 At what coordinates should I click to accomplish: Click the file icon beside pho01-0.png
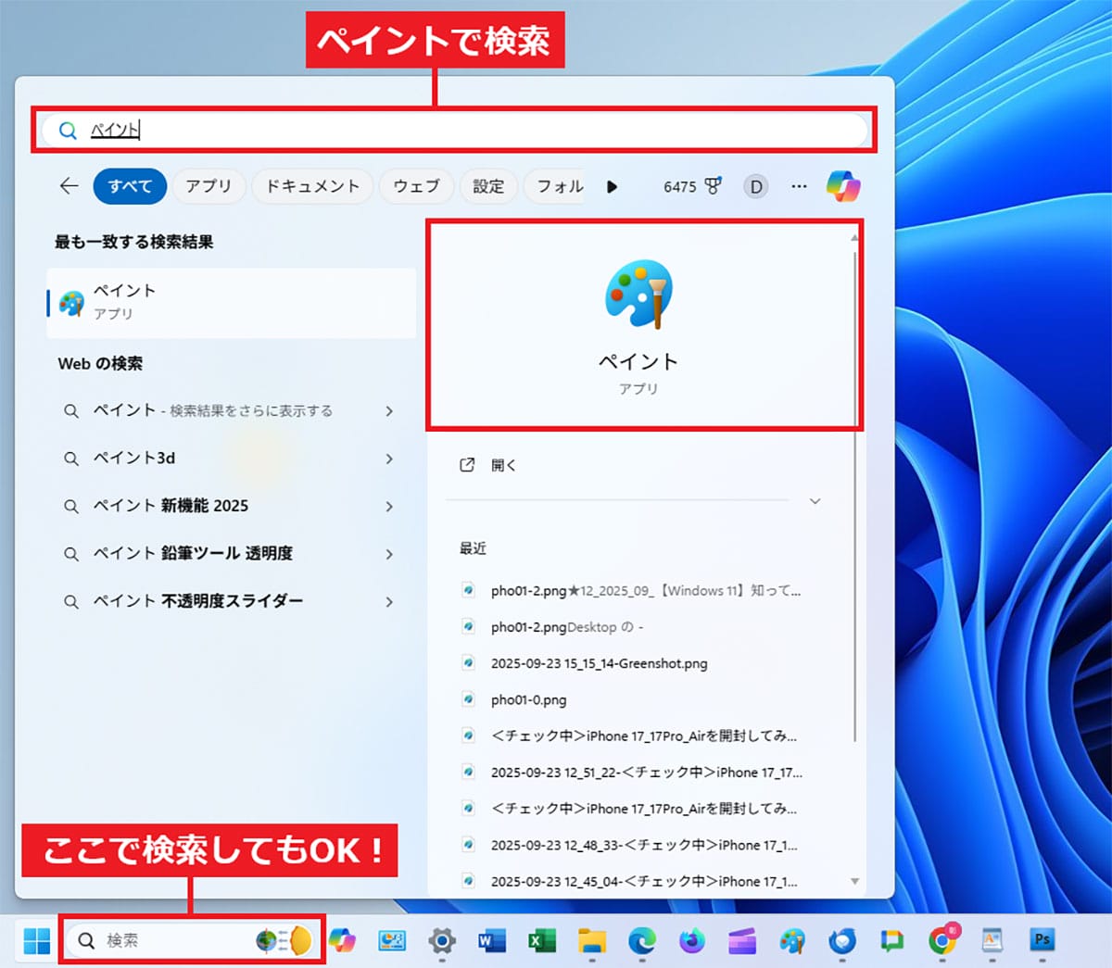click(x=469, y=699)
